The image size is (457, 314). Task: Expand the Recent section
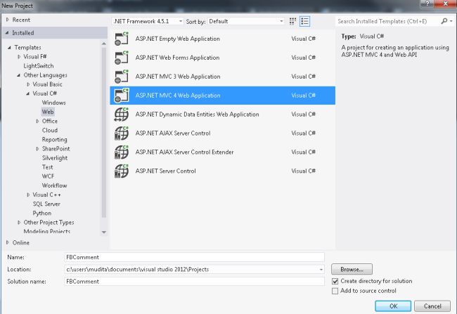(x=8, y=20)
